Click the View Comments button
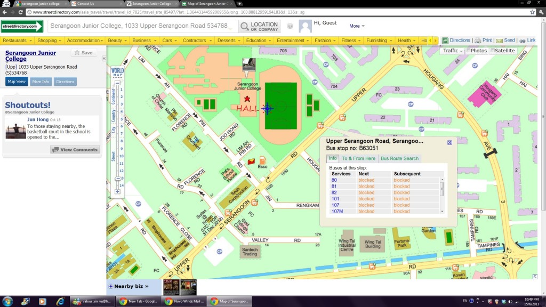This screenshot has width=546, height=307. [75, 150]
